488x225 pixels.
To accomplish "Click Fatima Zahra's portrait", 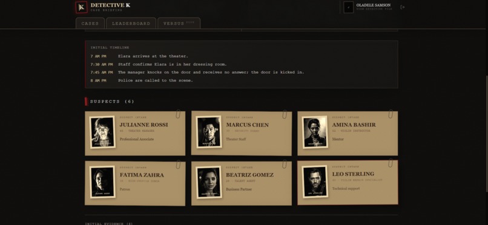I will coord(102,182).
